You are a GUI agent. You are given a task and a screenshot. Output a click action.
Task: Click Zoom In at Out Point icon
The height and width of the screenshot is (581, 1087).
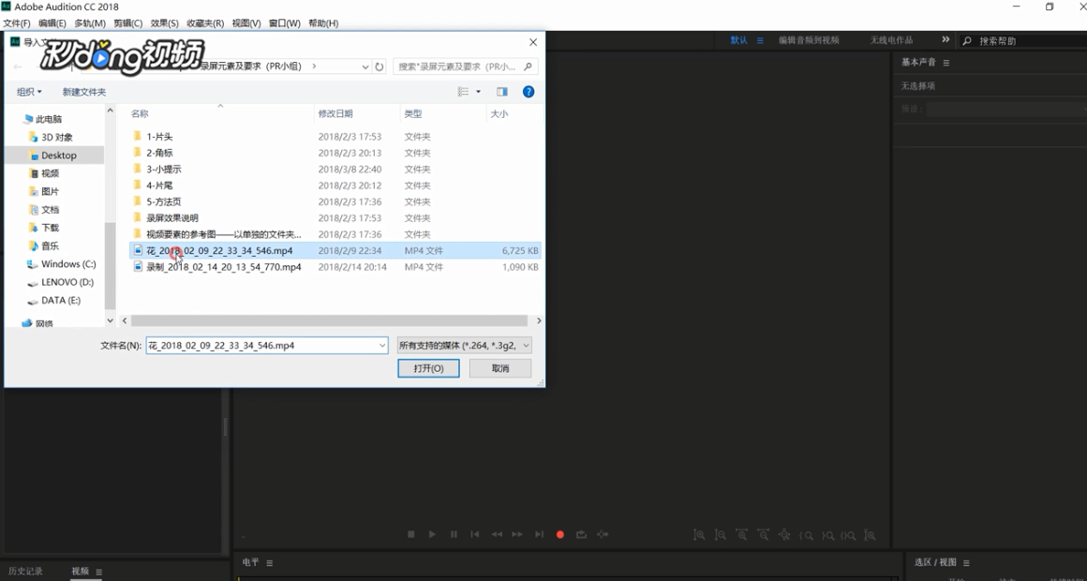pyautogui.click(x=827, y=535)
